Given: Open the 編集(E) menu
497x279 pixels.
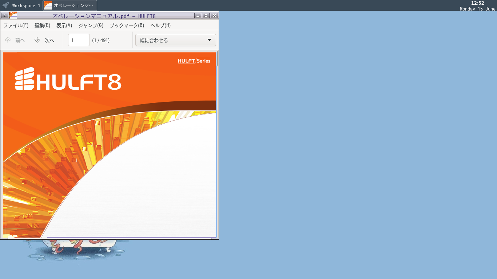Looking at the screenshot, I should coord(42,25).
